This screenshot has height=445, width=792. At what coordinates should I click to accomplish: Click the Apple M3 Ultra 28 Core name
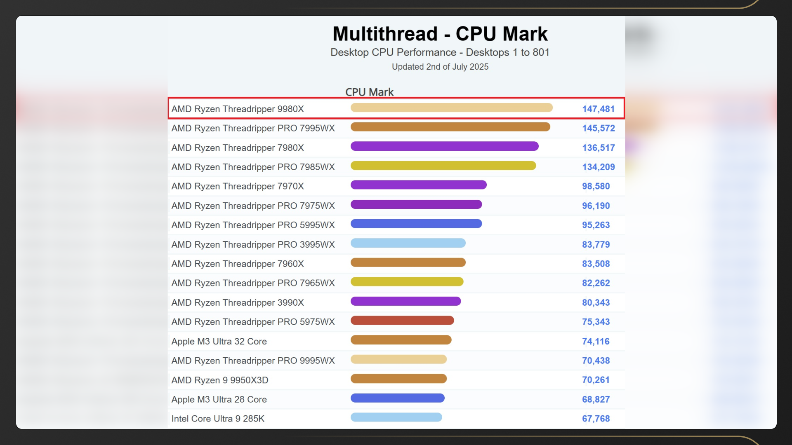(219, 399)
